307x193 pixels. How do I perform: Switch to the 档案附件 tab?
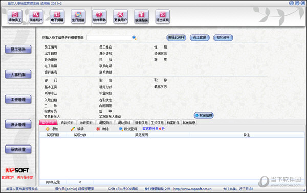tap(173, 123)
